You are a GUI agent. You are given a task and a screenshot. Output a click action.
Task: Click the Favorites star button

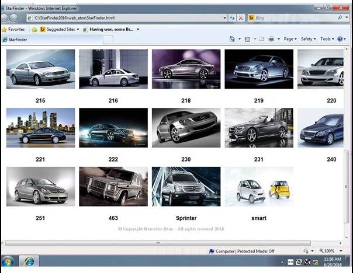click(13, 29)
